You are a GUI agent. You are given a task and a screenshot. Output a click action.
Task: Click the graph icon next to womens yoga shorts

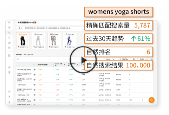(x=35, y=70)
